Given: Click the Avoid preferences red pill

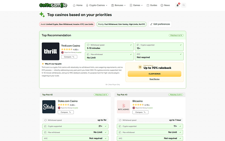Looking at the screenshot, I should click(x=67, y=24).
